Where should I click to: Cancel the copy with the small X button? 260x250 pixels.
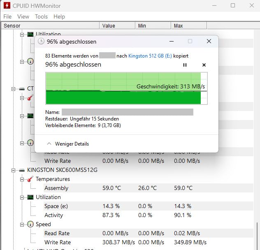coord(204,65)
